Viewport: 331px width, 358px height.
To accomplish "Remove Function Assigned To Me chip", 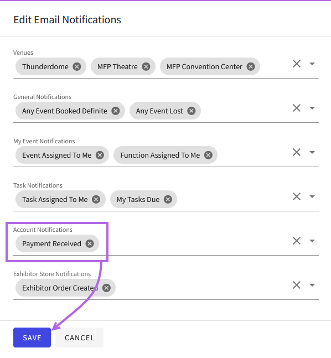I will [208, 155].
